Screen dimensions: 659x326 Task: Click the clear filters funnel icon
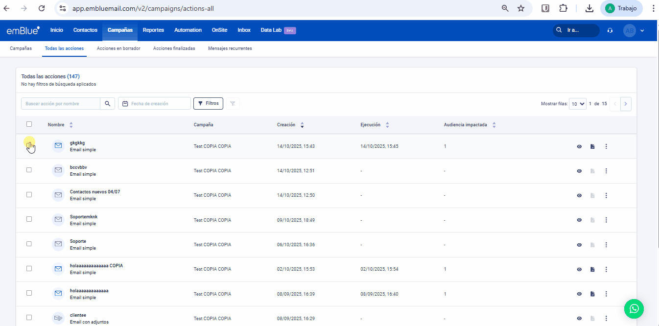[x=233, y=103]
